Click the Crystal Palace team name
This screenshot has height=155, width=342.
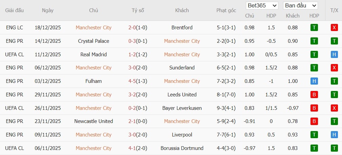tap(93, 41)
